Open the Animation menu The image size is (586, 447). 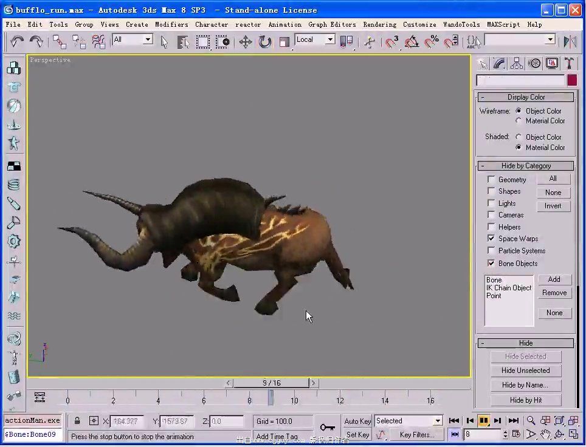pyautogui.click(x=284, y=24)
